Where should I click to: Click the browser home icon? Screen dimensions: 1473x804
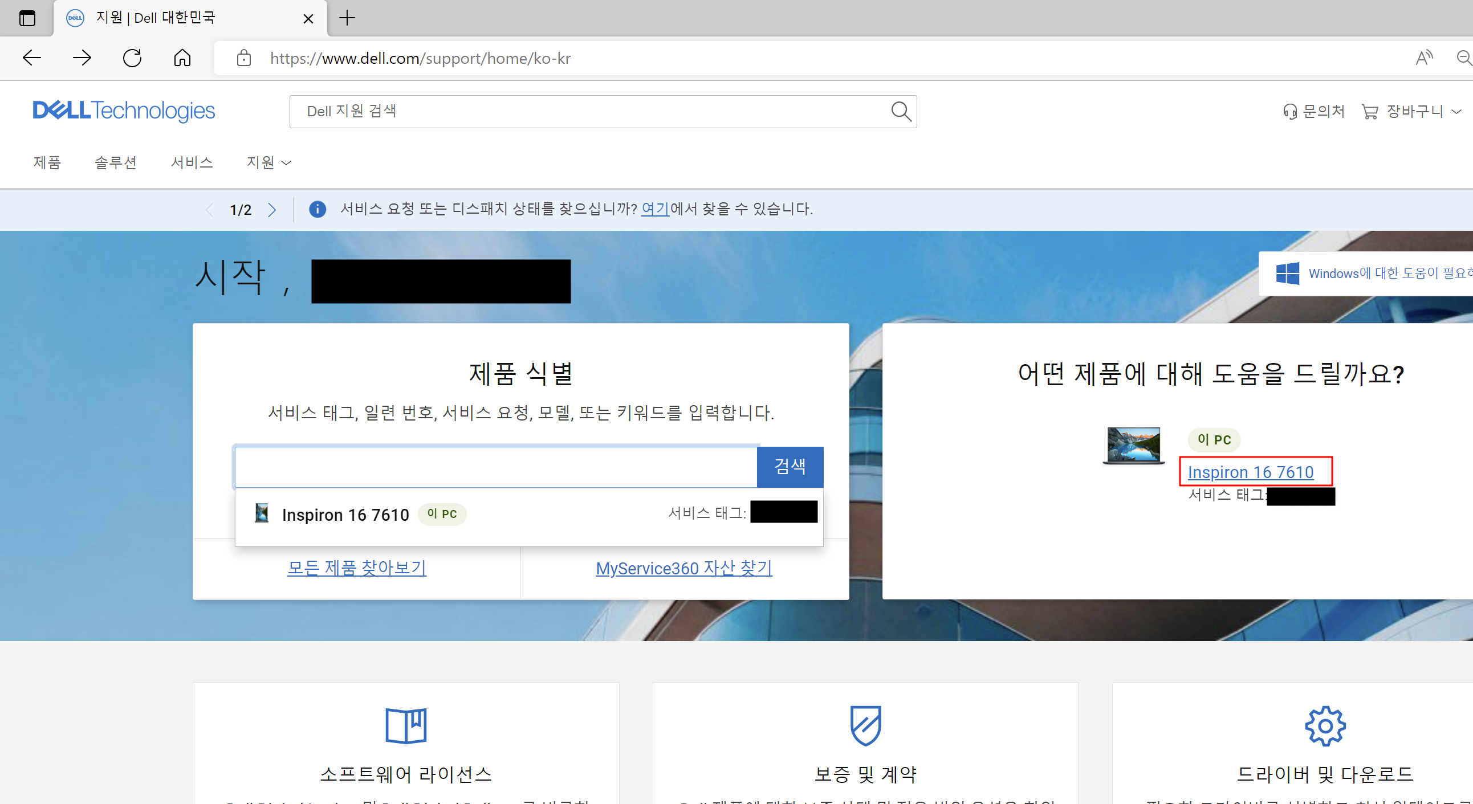pos(182,58)
